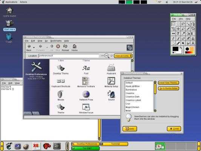The image size is (201, 151).
Task: Click the Install New Theme button
Action: pyautogui.click(x=168, y=83)
